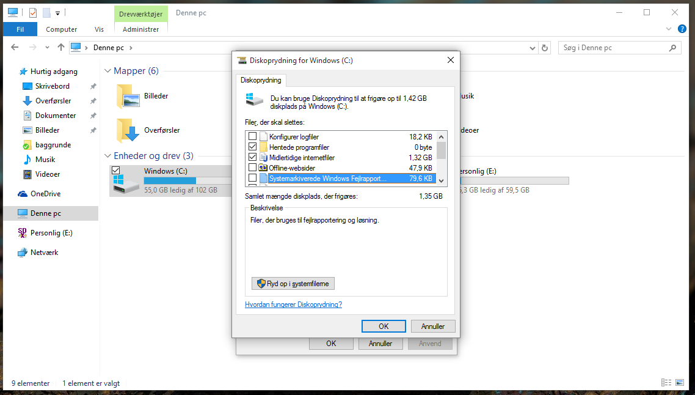Click the New folder quick access icon
Image resolution: width=695 pixels, height=395 pixels.
pos(46,13)
